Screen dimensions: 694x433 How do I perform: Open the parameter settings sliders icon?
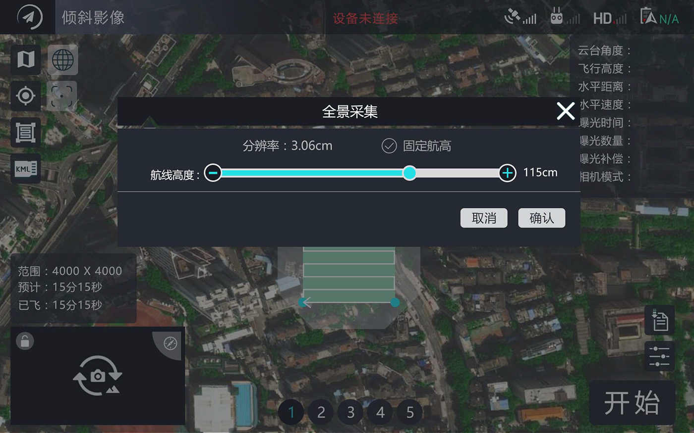tap(659, 356)
